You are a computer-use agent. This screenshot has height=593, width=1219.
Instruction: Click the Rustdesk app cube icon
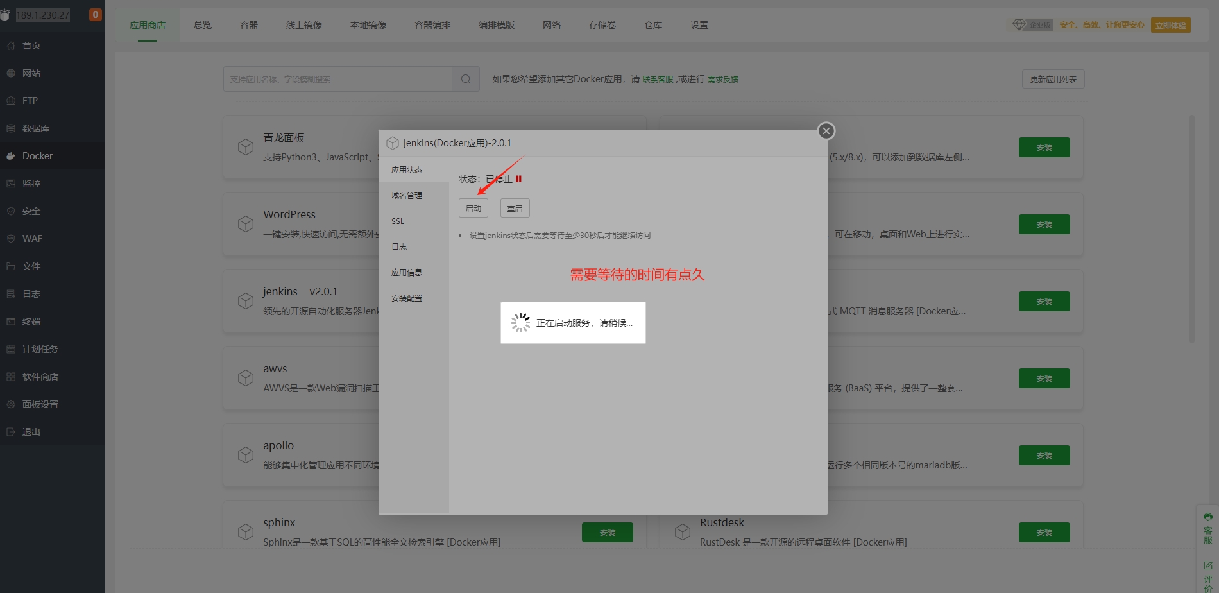pyautogui.click(x=683, y=532)
